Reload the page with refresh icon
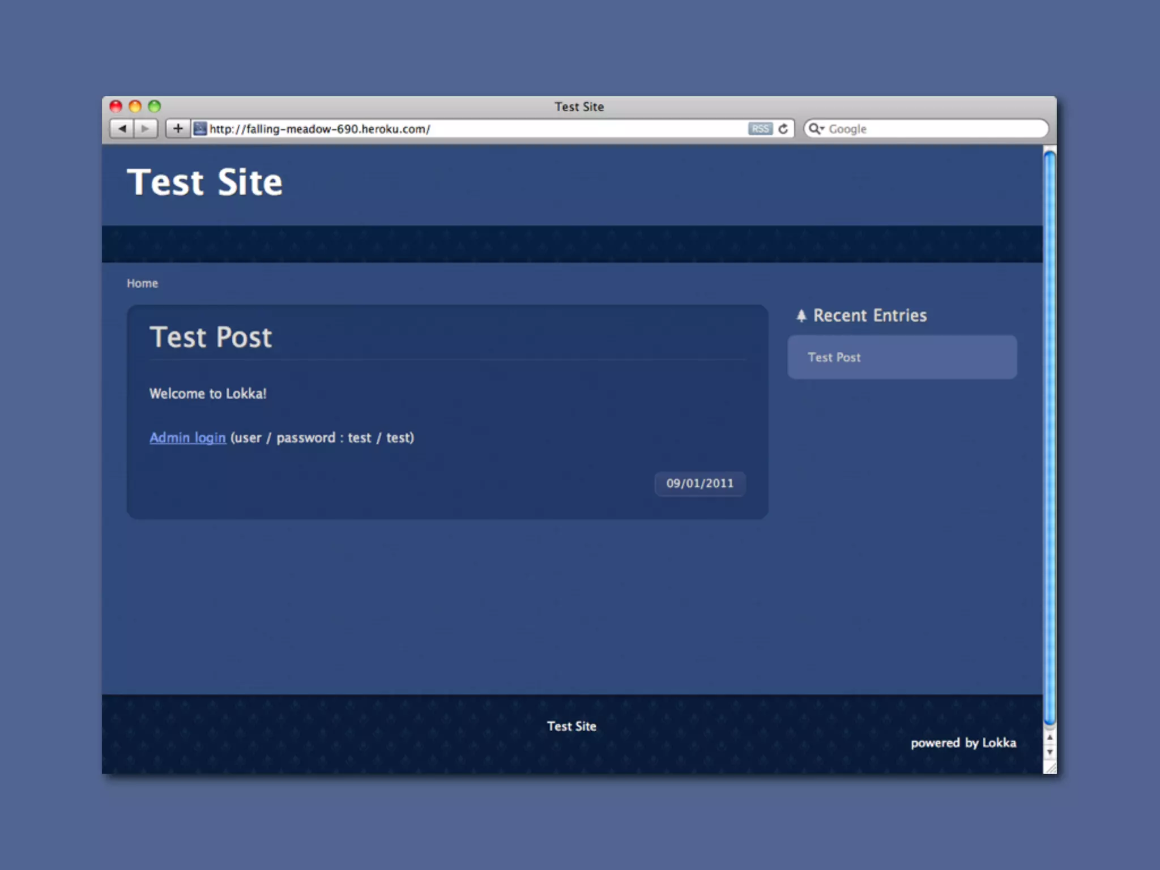 pos(783,129)
